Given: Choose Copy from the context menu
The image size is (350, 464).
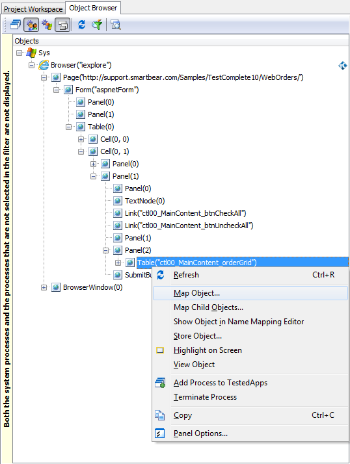Looking at the screenshot, I should click(250, 415).
